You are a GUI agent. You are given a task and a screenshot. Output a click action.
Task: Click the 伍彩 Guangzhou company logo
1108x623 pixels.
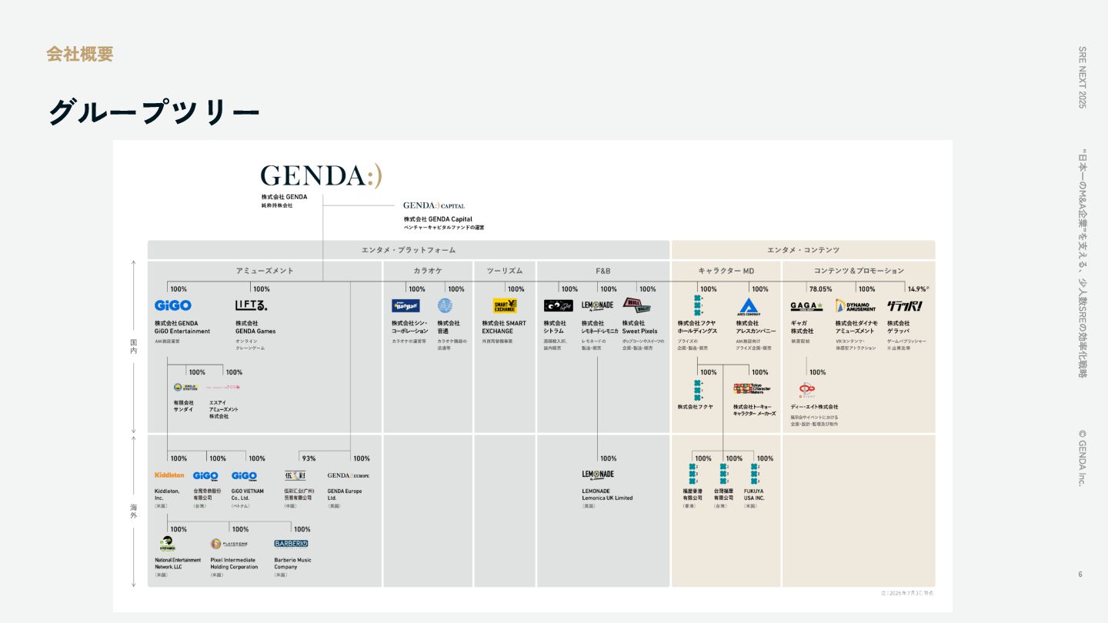295,475
